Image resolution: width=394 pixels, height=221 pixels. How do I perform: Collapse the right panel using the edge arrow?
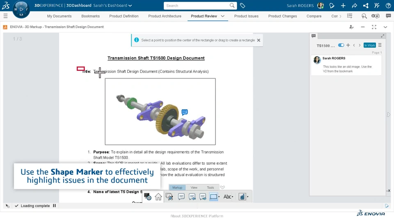tap(389, 115)
